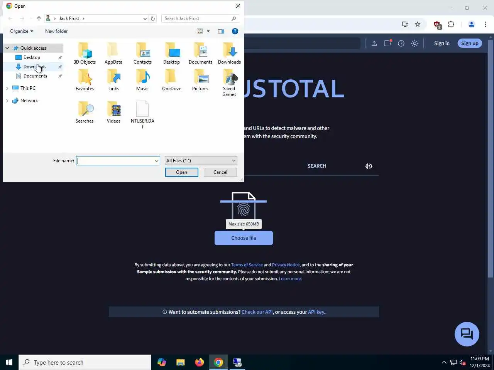
Task: Click the Refresh button beside address bar
Action: click(x=153, y=18)
